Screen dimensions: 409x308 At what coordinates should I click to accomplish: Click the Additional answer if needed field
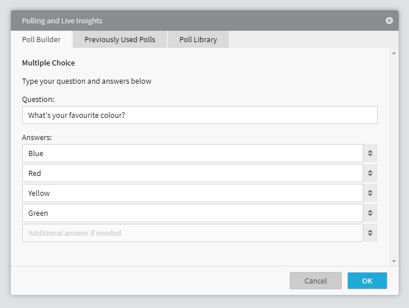click(x=193, y=233)
